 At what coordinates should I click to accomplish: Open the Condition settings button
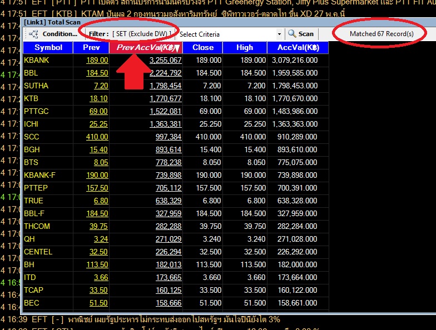click(x=53, y=34)
